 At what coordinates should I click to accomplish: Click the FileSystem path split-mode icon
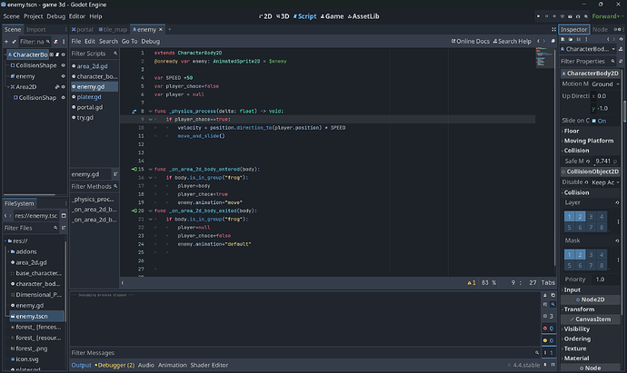(x=64, y=216)
